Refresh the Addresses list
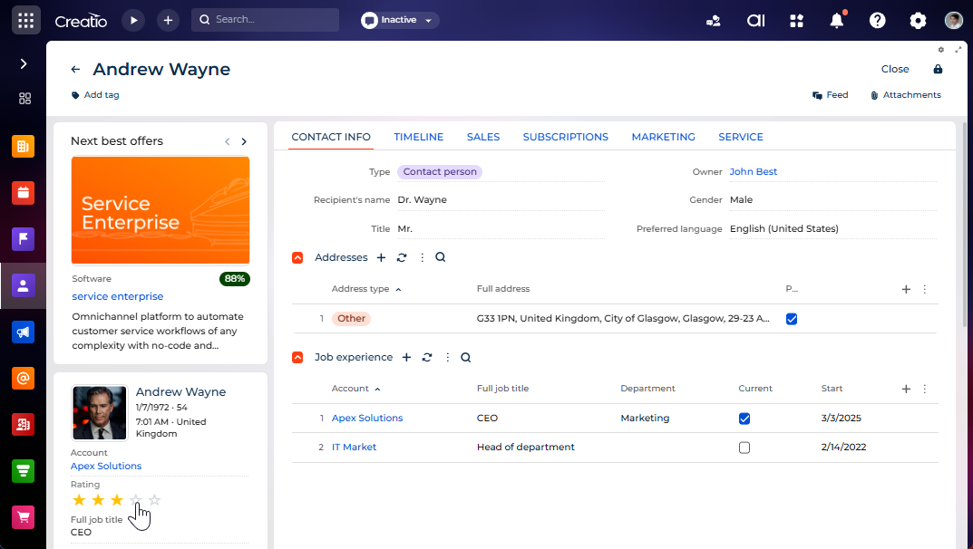This screenshot has width=973, height=549. pyautogui.click(x=402, y=257)
